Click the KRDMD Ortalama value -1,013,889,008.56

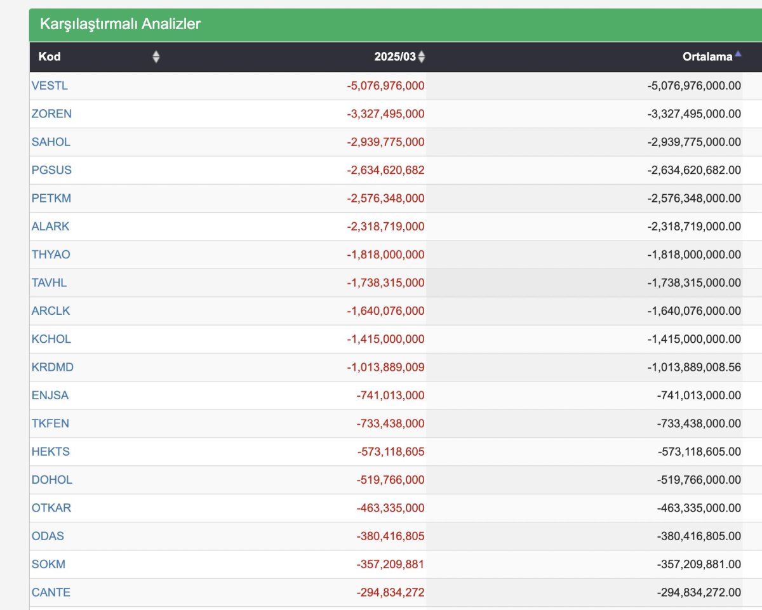pyautogui.click(x=694, y=368)
